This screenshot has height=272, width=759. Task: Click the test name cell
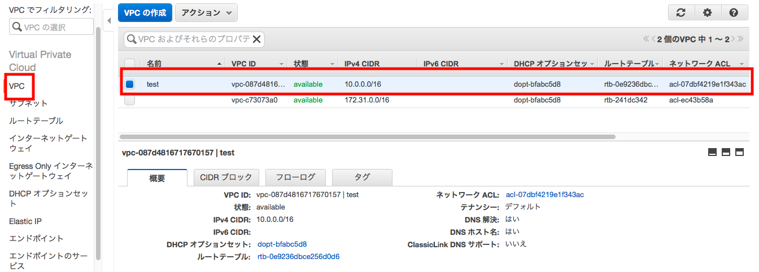152,84
